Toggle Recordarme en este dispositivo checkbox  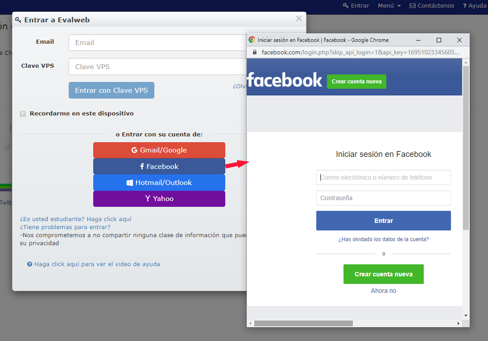tap(23, 114)
